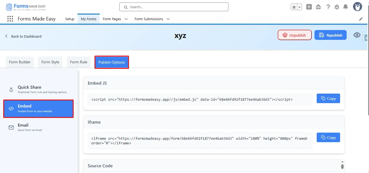Open the App Launcher grid icon
Image resolution: width=369 pixels, height=173 pixels.
(x=10, y=19)
